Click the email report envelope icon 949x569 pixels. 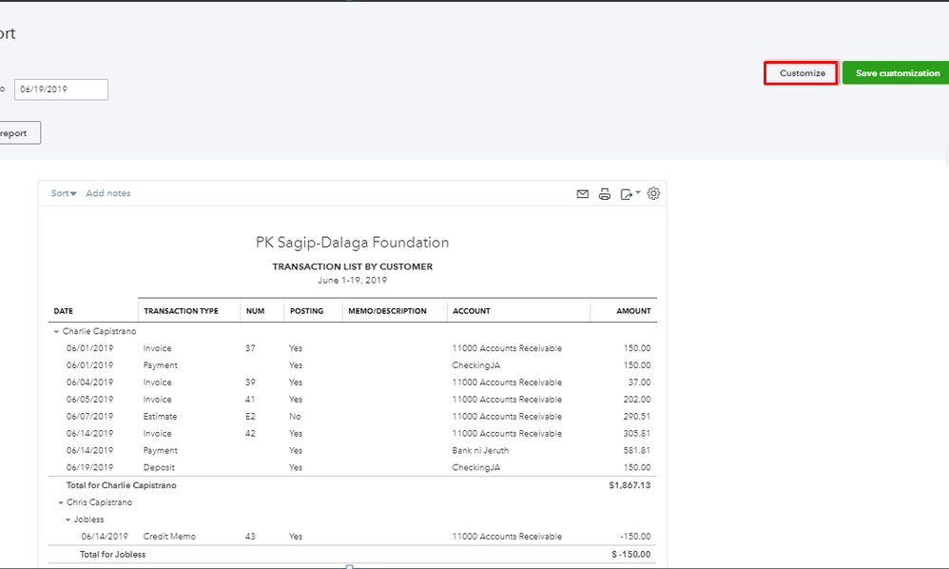(583, 194)
